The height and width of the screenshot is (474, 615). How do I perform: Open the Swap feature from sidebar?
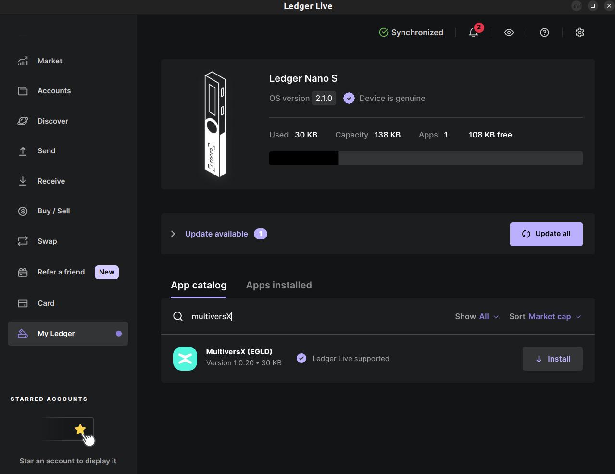click(x=47, y=241)
